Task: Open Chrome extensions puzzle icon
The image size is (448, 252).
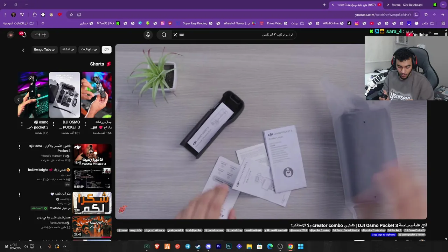Action: point(34,15)
